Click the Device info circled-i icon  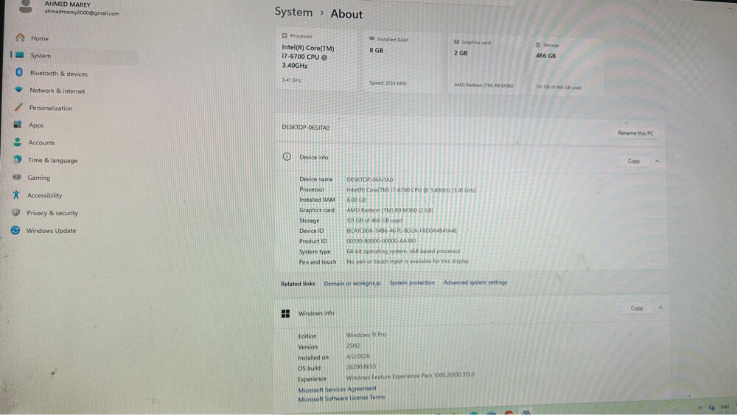[287, 156]
